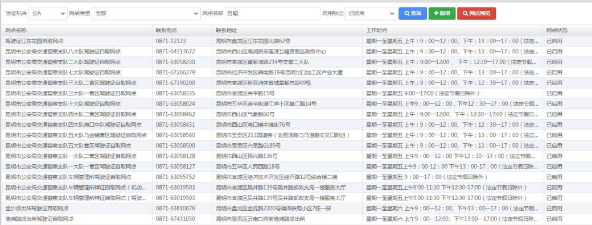Viewport: 592px width, 225px height.
Task: Open the 网点类型 dropdown showing 全部
Action: tap(146, 13)
